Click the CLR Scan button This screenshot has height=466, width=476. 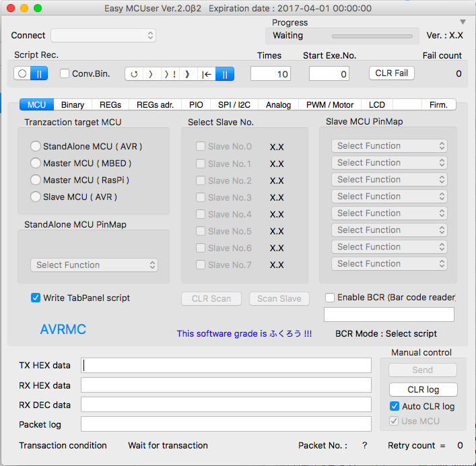(x=211, y=299)
